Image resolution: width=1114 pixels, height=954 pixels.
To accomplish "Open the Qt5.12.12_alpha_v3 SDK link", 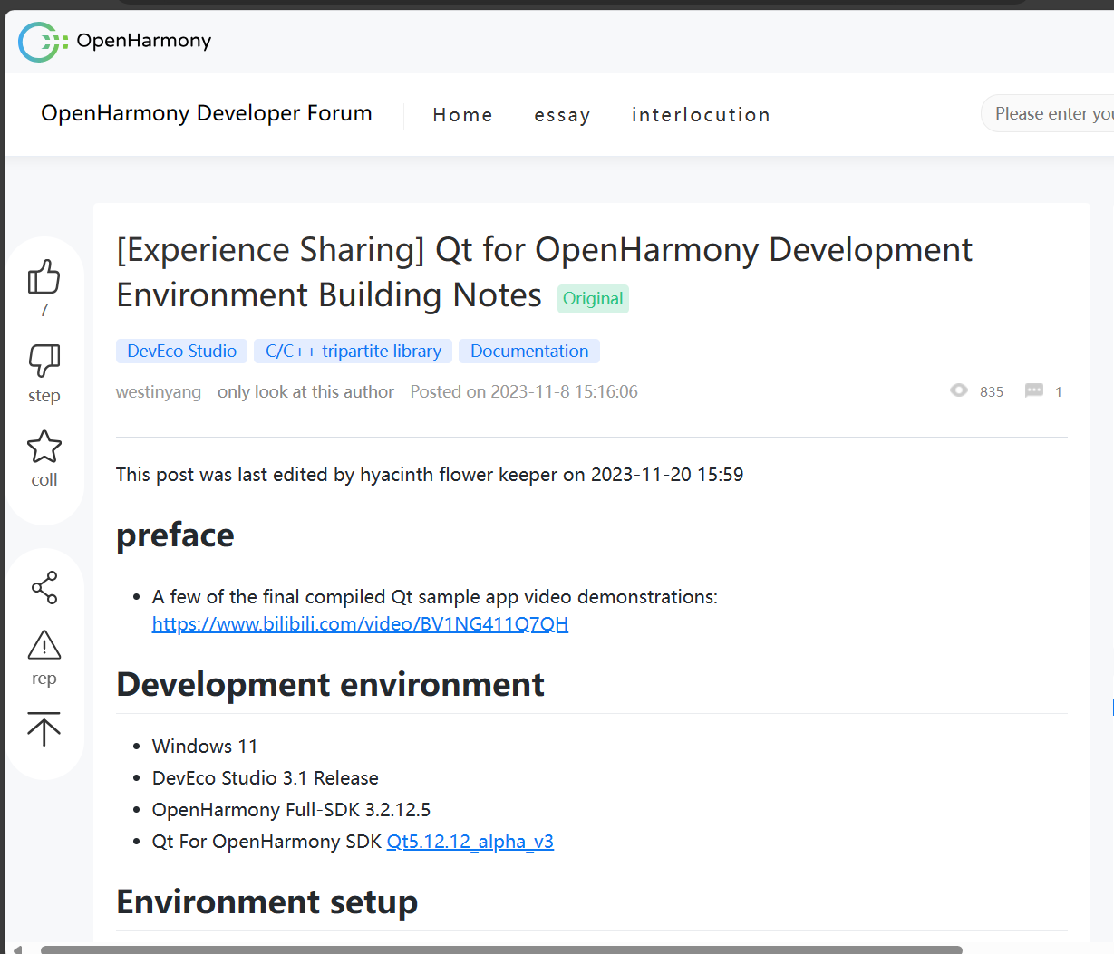I will tap(470, 842).
